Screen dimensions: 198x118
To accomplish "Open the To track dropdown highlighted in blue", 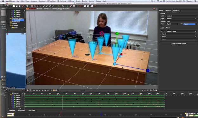I will [190, 24].
